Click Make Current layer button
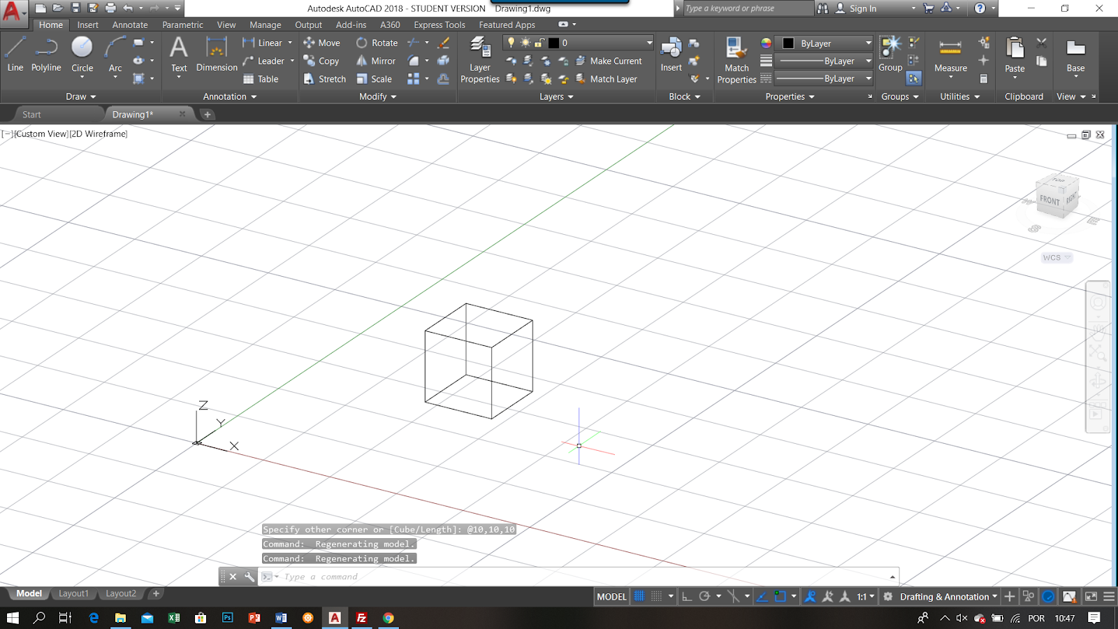 tap(609, 61)
